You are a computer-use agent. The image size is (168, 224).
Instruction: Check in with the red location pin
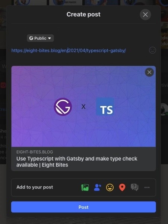(x=122, y=187)
